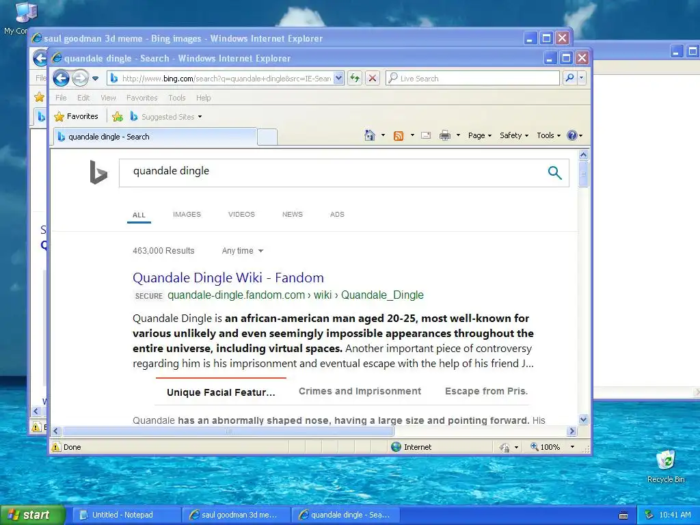Expand the RSS feeds dropdown arrow
700x525 pixels.
pyautogui.click(x=412, y=135)
